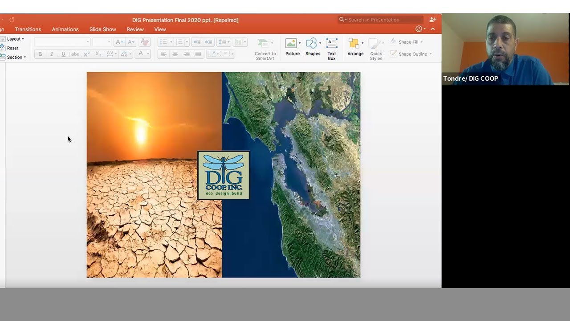Align text left
The image size is (570, 321).
pos(163,54)
